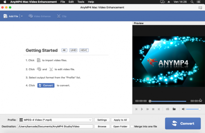Click the large Convert button
This screenshot has width=205, height=133.
click(x=183, y=124)
